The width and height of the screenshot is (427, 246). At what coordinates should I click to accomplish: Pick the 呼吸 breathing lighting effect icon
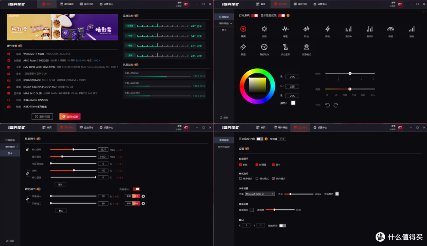click(x=285, y=29)
